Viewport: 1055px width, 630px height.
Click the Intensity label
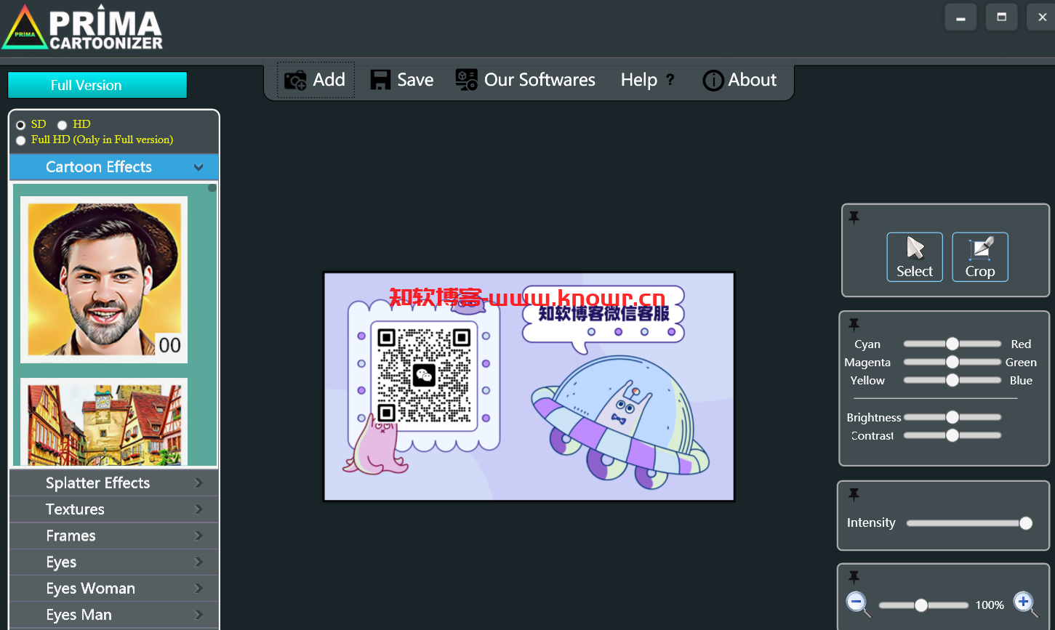point(871,522)
